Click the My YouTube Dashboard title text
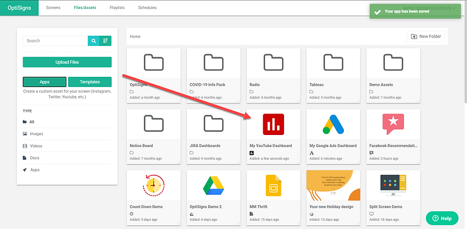Image resolution: width=467 pixels, height=229 pixels. coord(271,146)
